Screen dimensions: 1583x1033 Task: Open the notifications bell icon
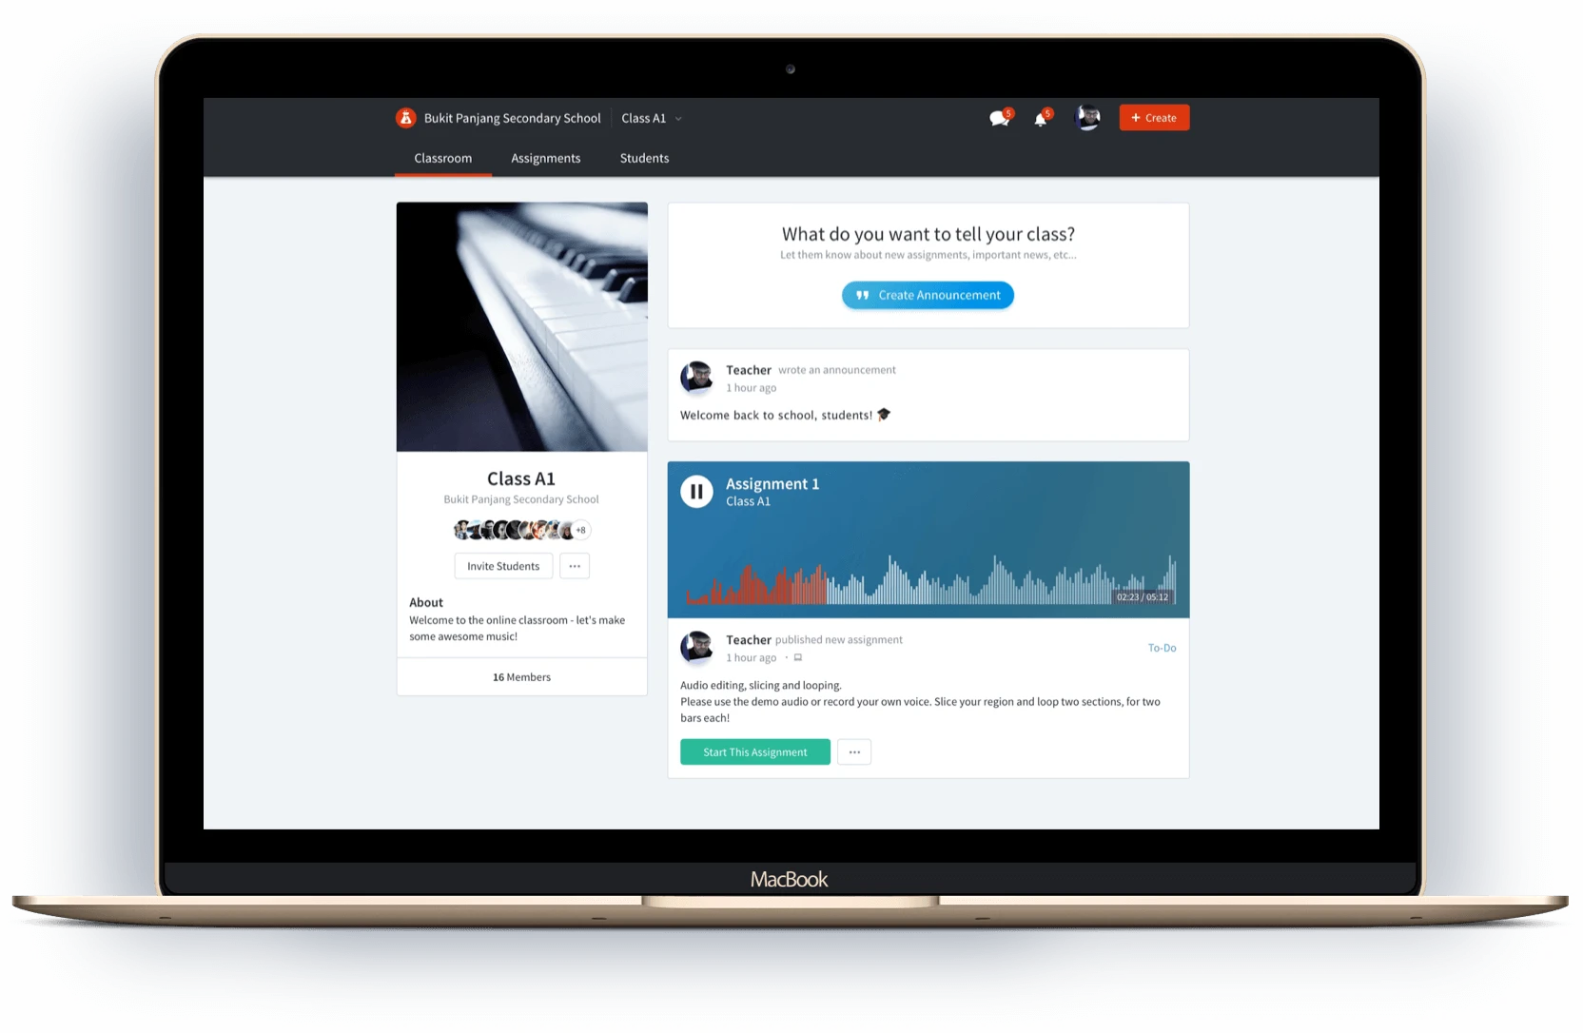(x=1041, y=118)
